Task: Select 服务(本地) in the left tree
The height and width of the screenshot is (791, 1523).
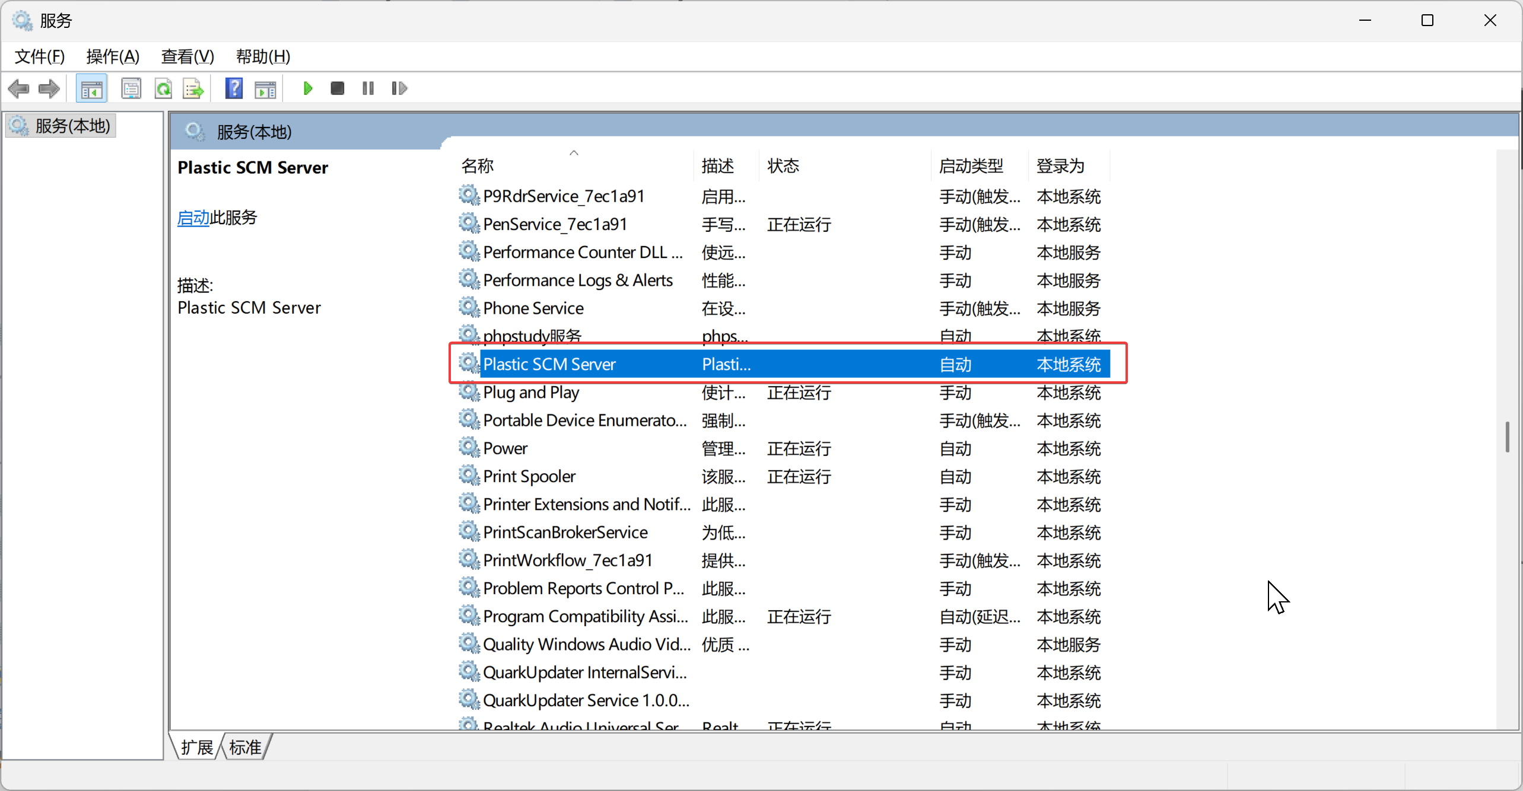Action: tap(72, 126)
